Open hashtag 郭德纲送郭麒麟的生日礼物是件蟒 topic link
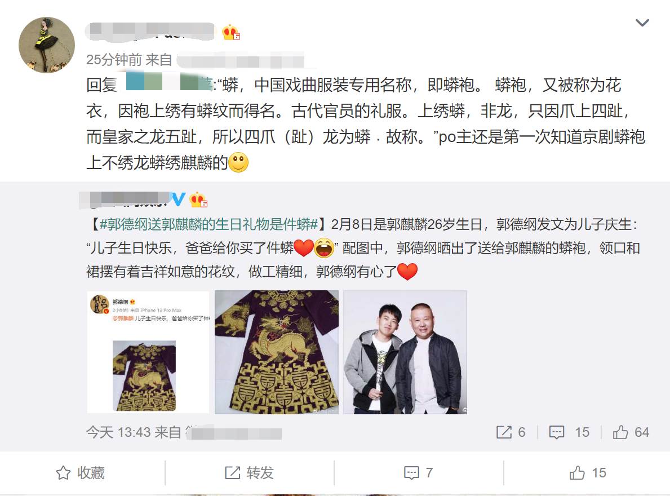 click(x=209, y=224)
